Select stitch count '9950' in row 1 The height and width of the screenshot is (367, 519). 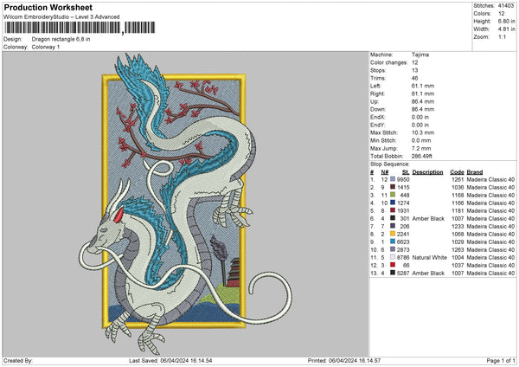click(403, 179)
